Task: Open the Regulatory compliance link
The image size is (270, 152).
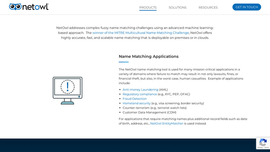Action: pyautogui.click(x=139, y=94)
